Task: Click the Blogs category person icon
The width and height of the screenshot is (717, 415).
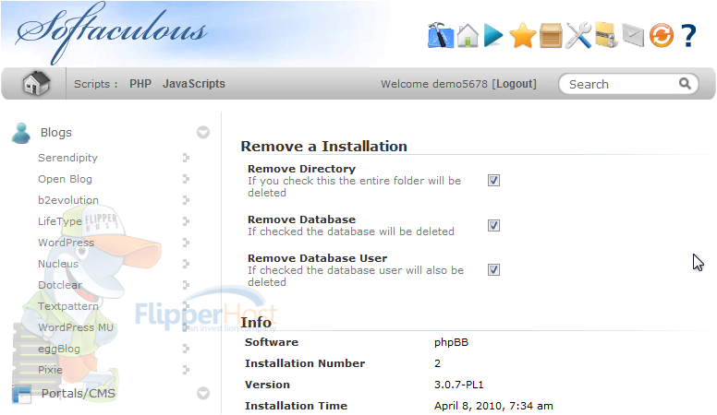Action: click(21, 133)
